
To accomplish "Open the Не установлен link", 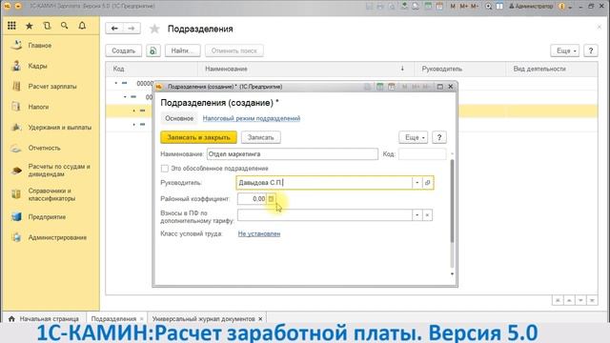I will point(259,233).
